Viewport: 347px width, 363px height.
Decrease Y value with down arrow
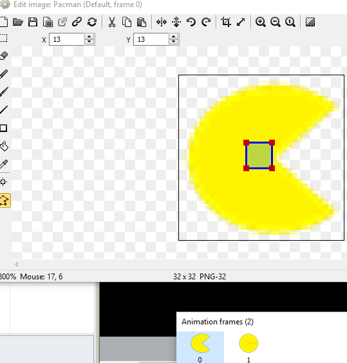[x=174, y=42]
